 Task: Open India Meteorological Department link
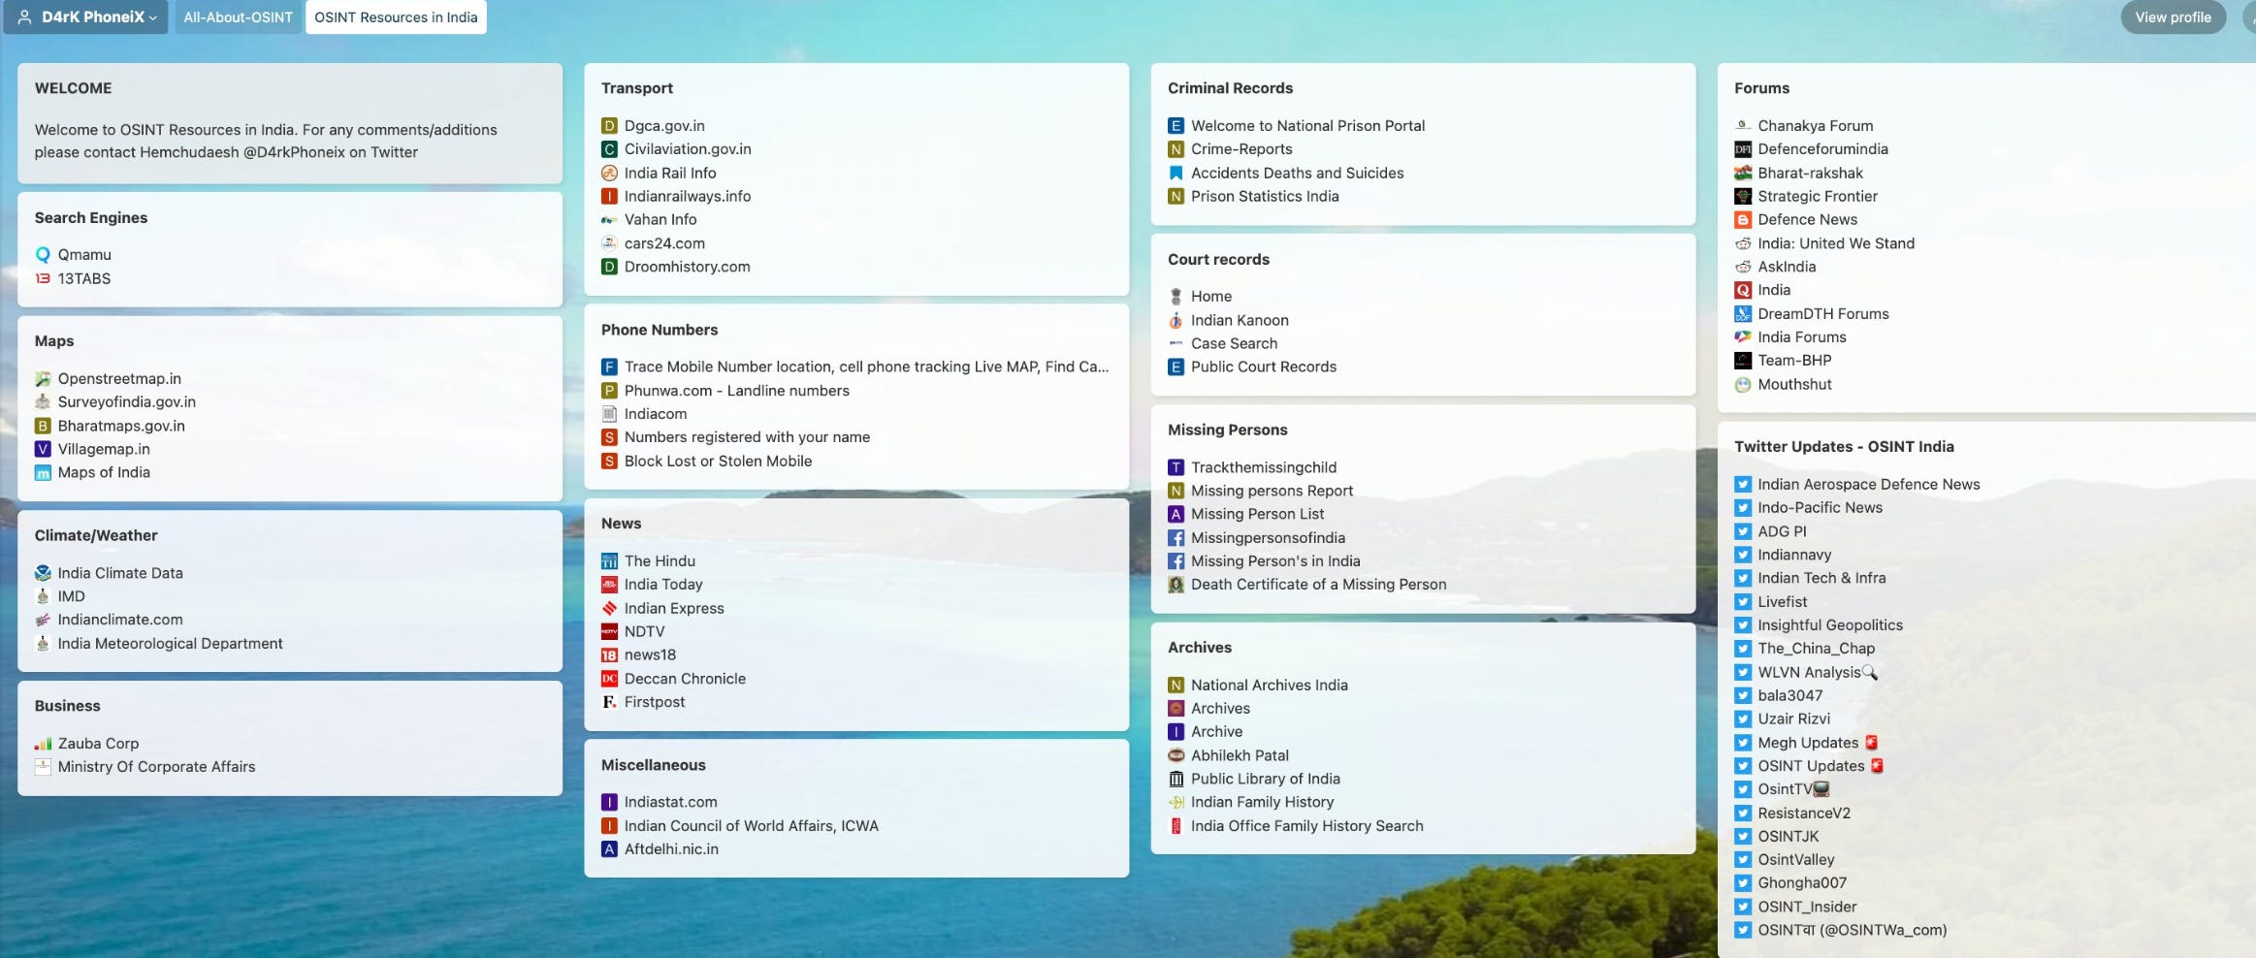tap(170, 643)
